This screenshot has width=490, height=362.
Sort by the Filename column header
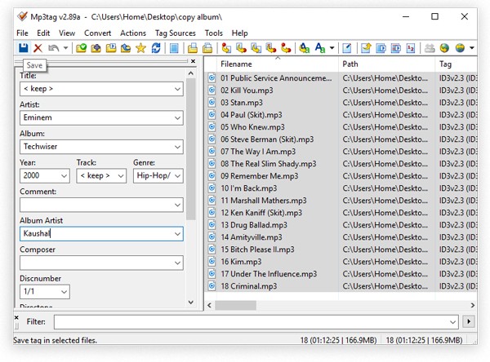(x=277, y=64)
